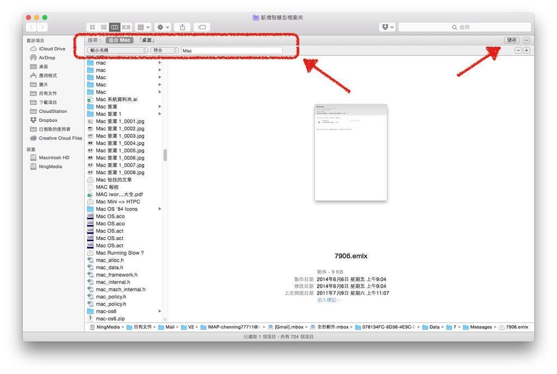Open the 符合 match dropdown
557x374 pixels.
(x=164, y=50)
